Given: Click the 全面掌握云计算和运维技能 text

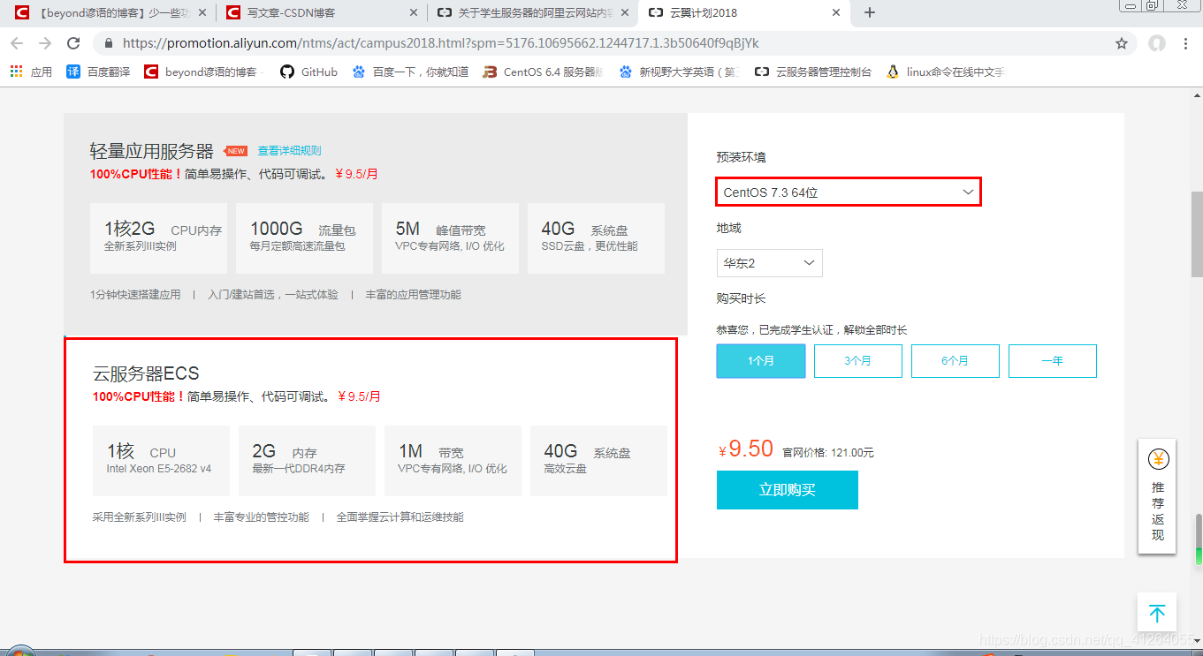Looking at the screenshot, I should coord(400,517).
